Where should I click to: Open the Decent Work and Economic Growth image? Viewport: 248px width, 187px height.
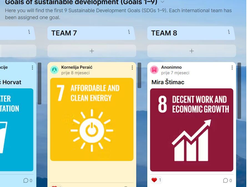click(x=191, y=130)
